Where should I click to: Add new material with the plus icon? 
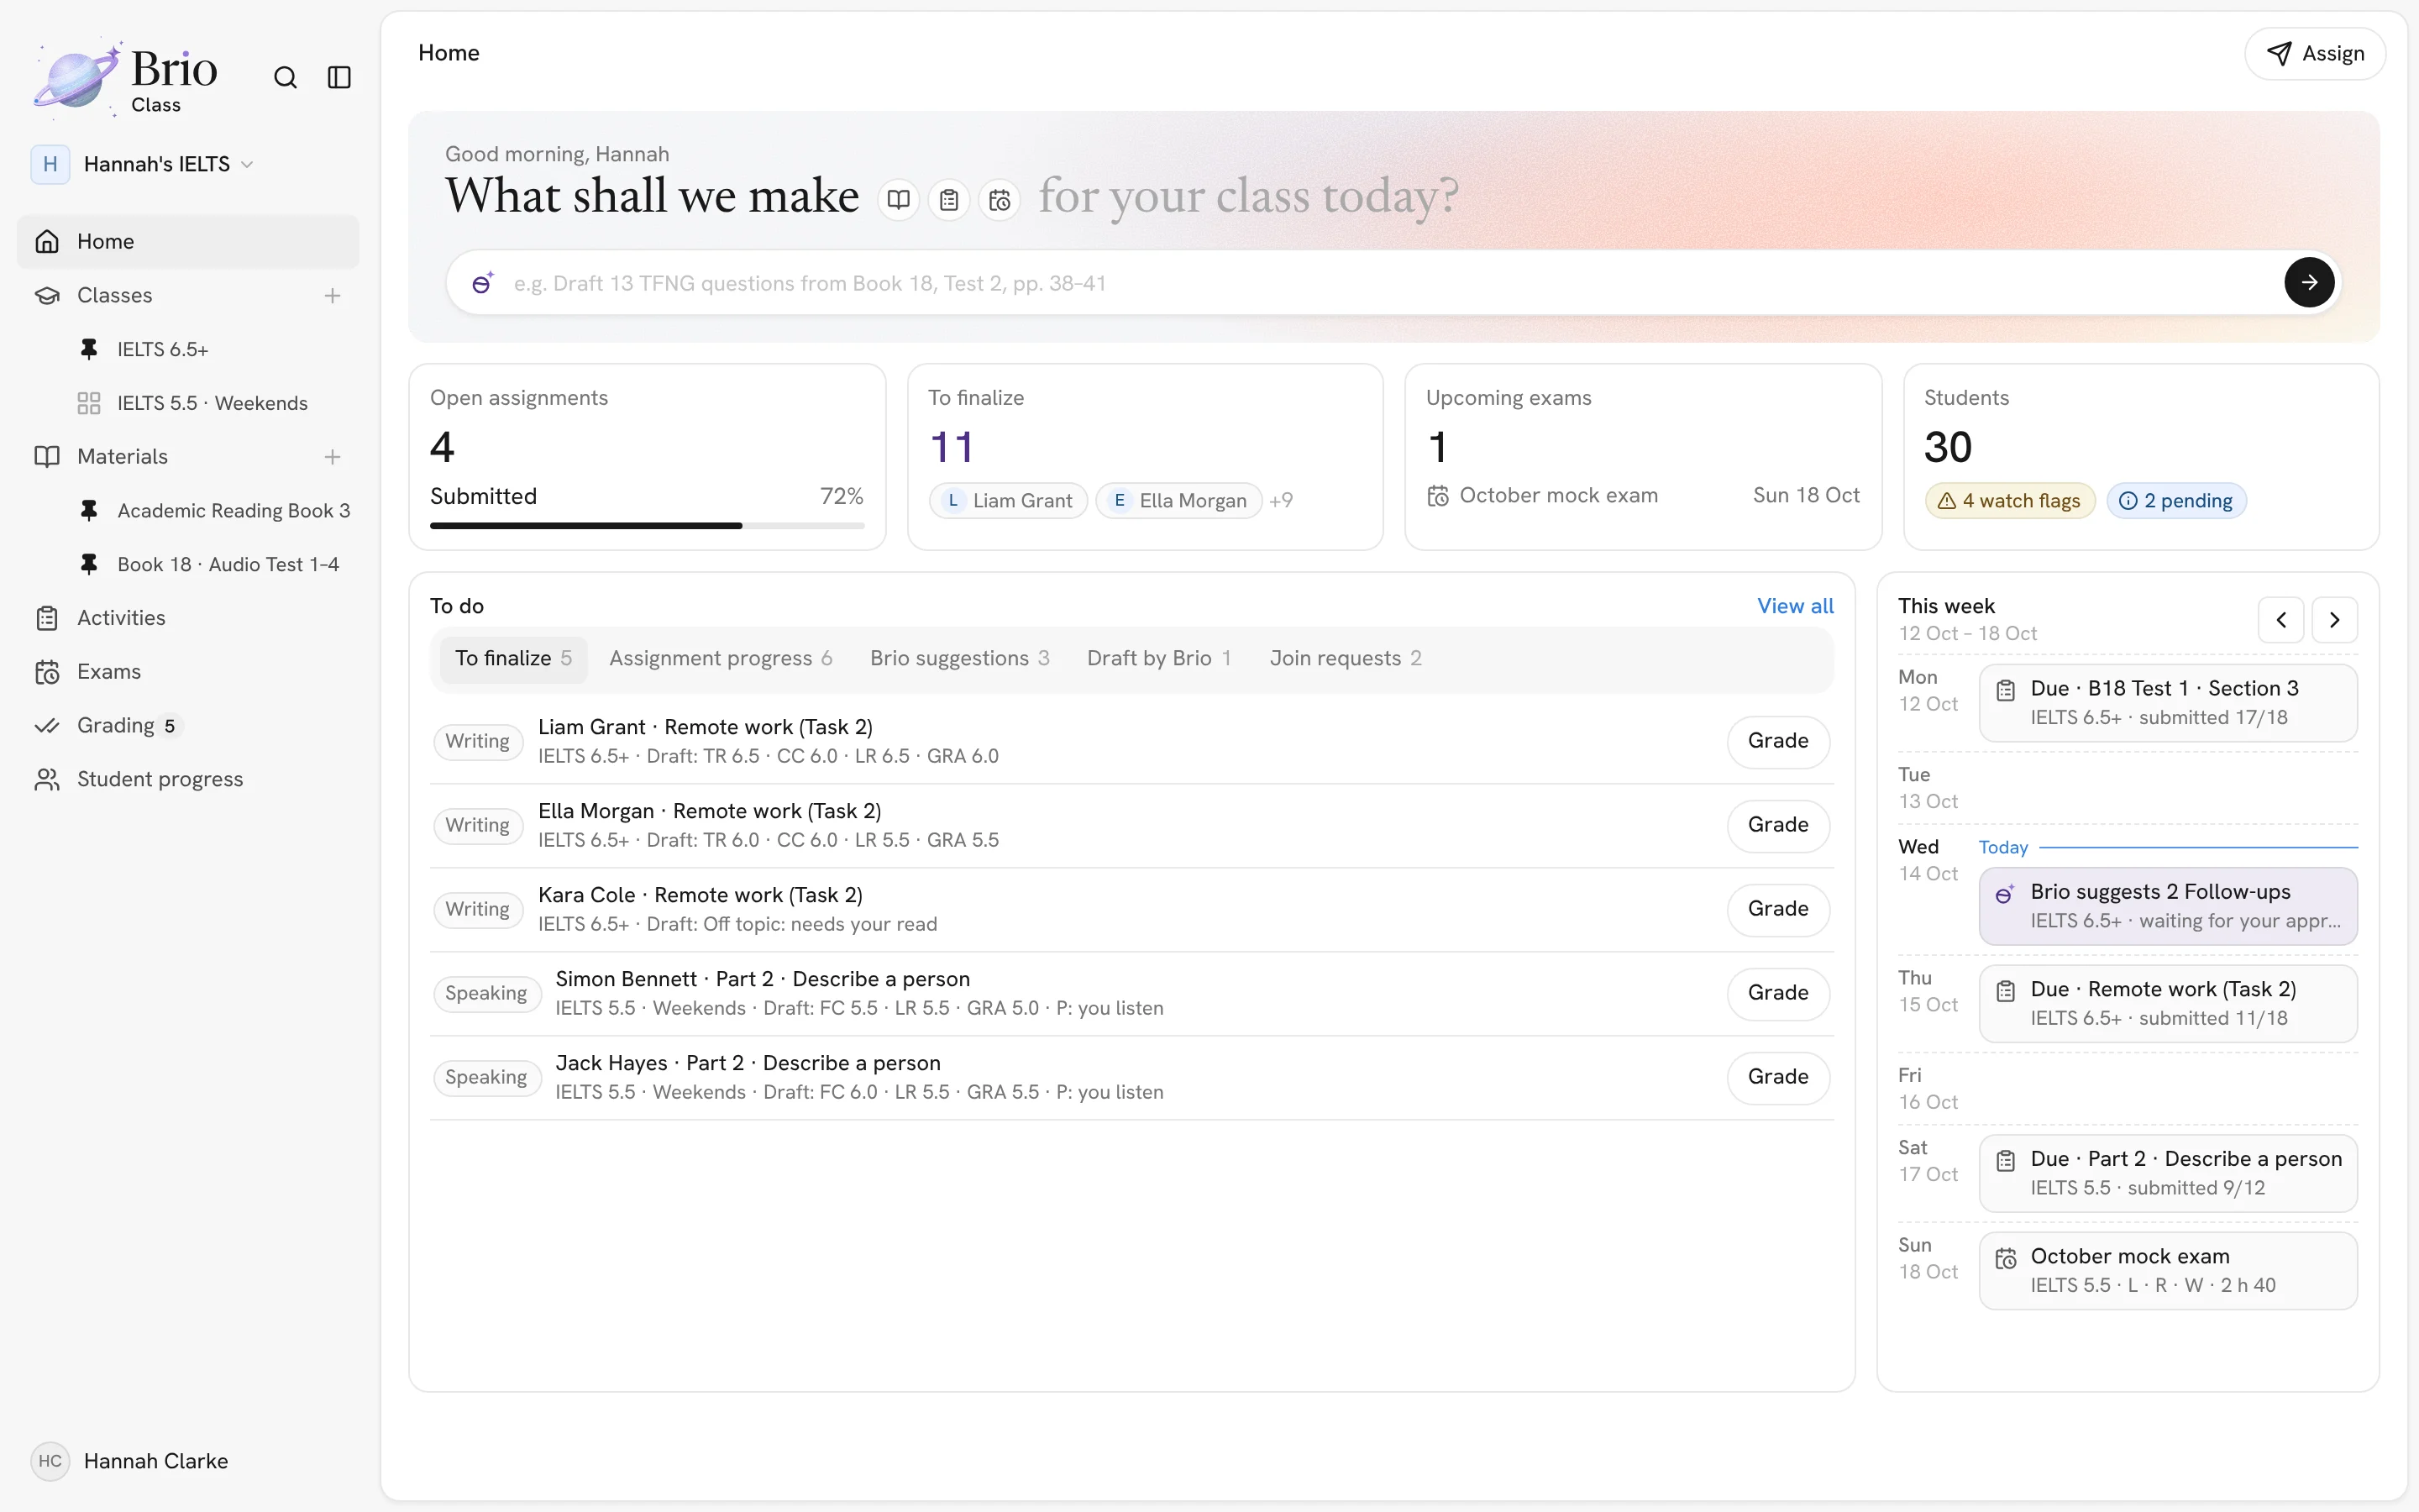pyautogui.click(x=332, y=456)
